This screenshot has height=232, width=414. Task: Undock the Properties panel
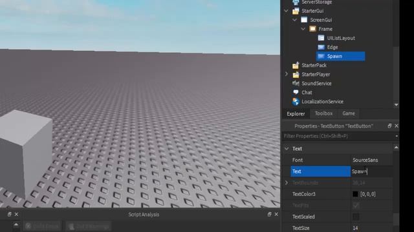tap(389, 126)
